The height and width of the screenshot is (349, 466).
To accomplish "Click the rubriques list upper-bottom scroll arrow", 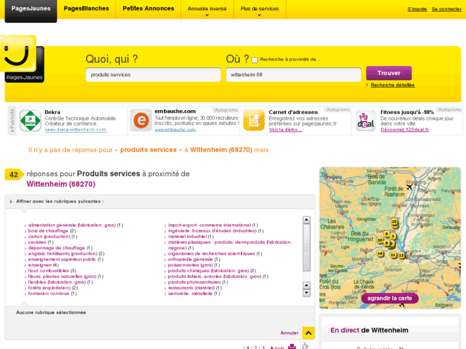I will tap(306, 286).
